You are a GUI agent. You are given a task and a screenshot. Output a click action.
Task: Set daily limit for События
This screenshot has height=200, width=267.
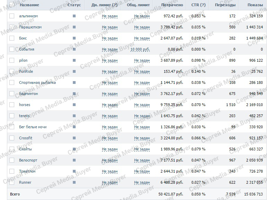pyautogui.click(x=110, y=49)
